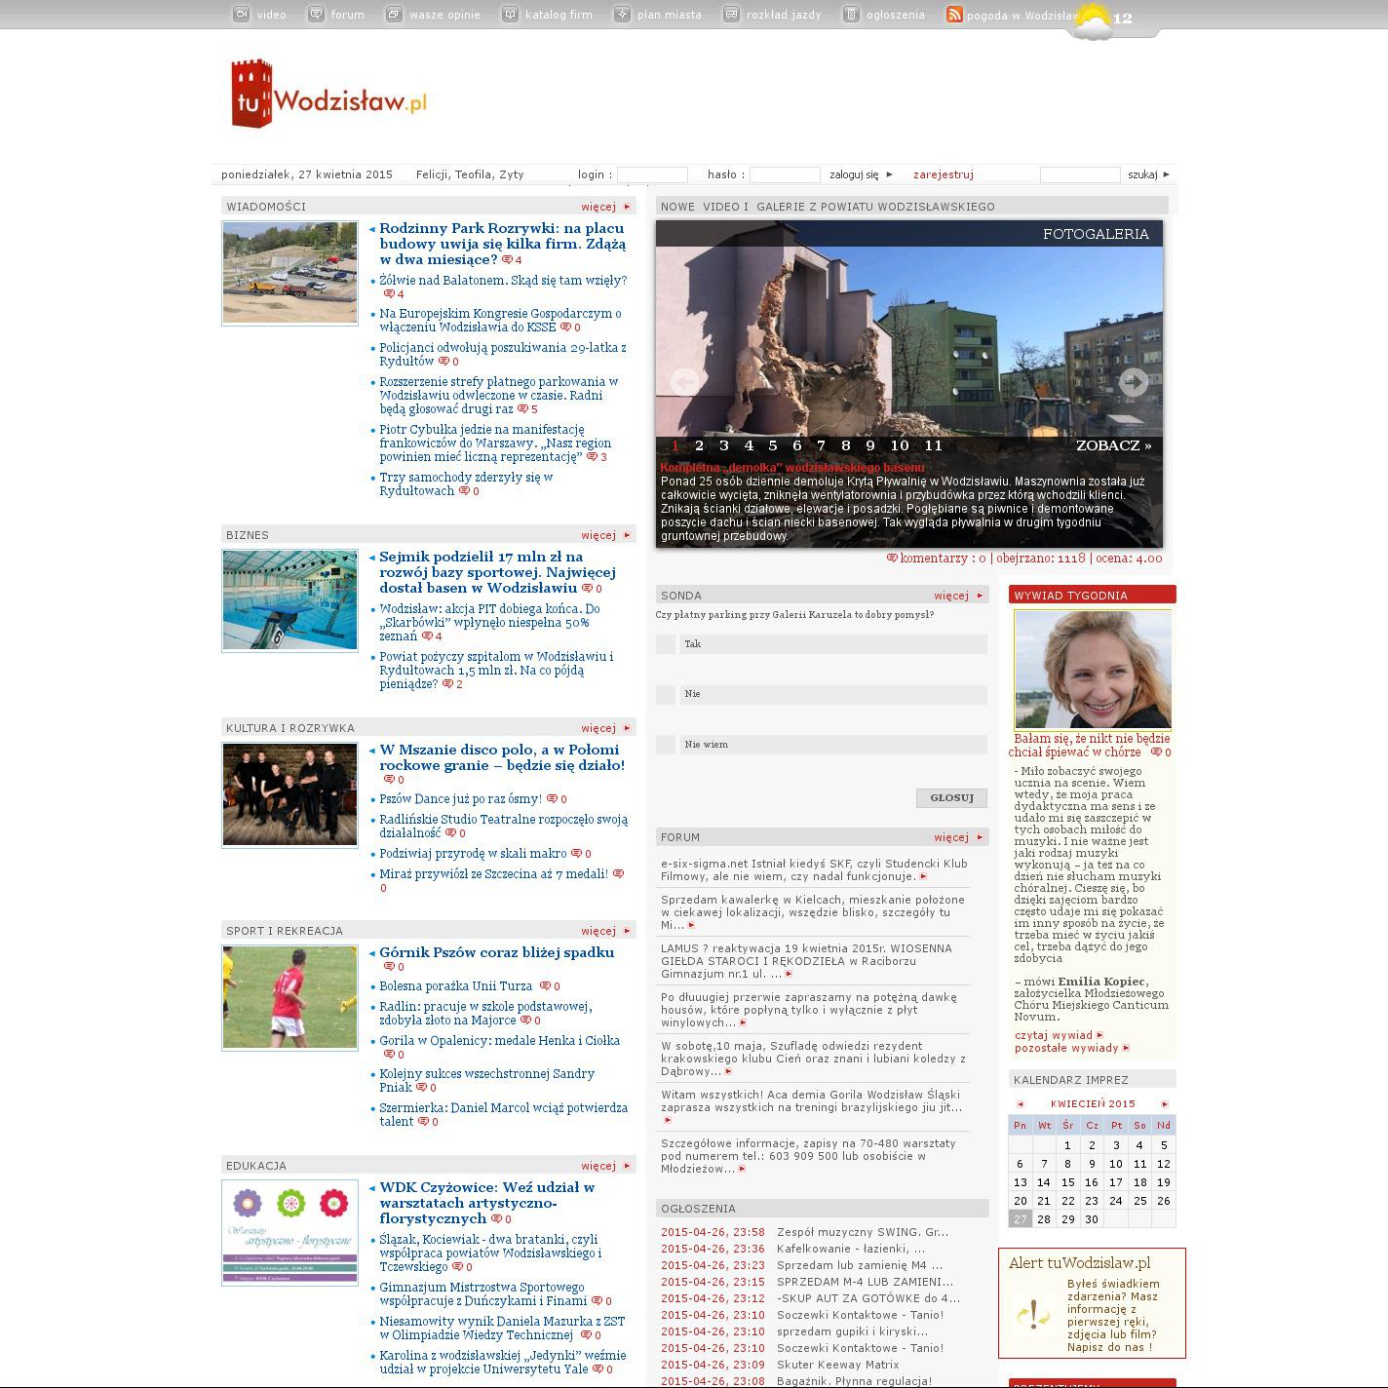
Task: Click the katalog firm icon
Action: (510, 14)
